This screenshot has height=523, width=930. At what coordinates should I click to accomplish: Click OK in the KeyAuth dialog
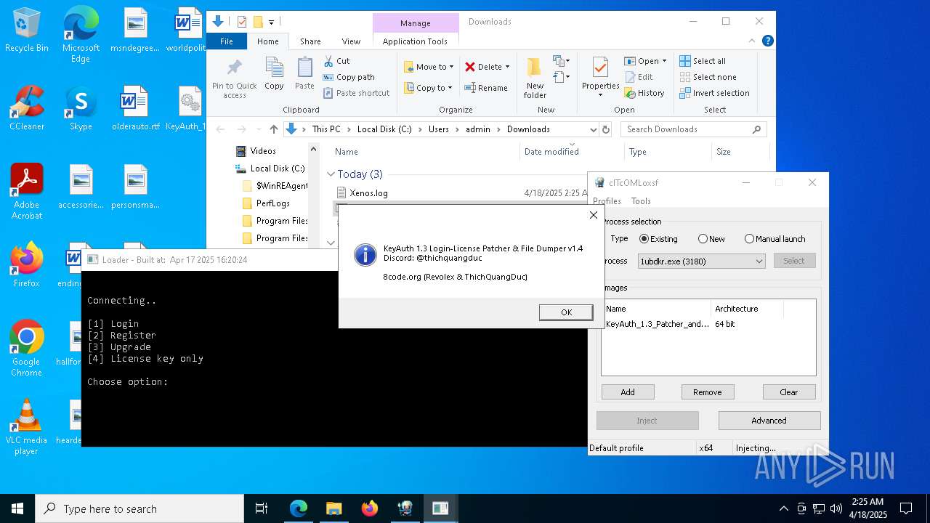click(566, 312)
